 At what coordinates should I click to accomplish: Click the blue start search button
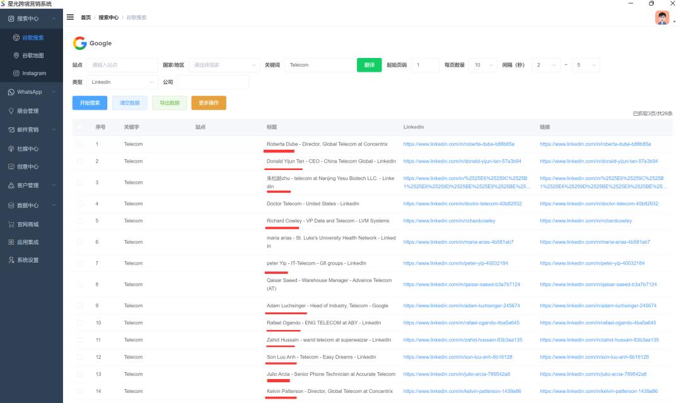tap(90, 103)
